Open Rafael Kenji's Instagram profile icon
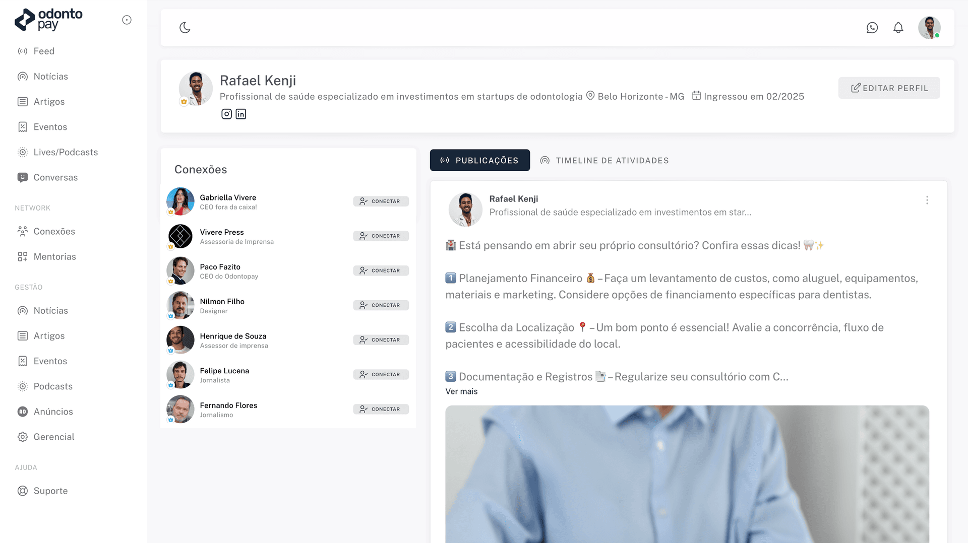 (226, 114)
